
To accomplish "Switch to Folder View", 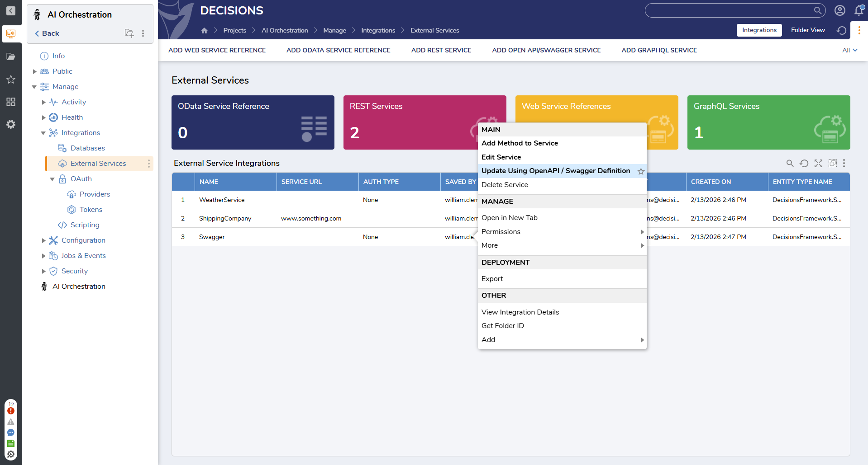I will click(x=807, y=30).
